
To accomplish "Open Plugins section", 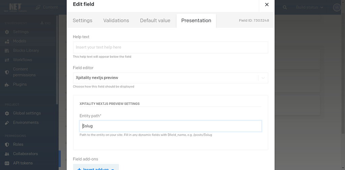I will [x=20, y=84].
